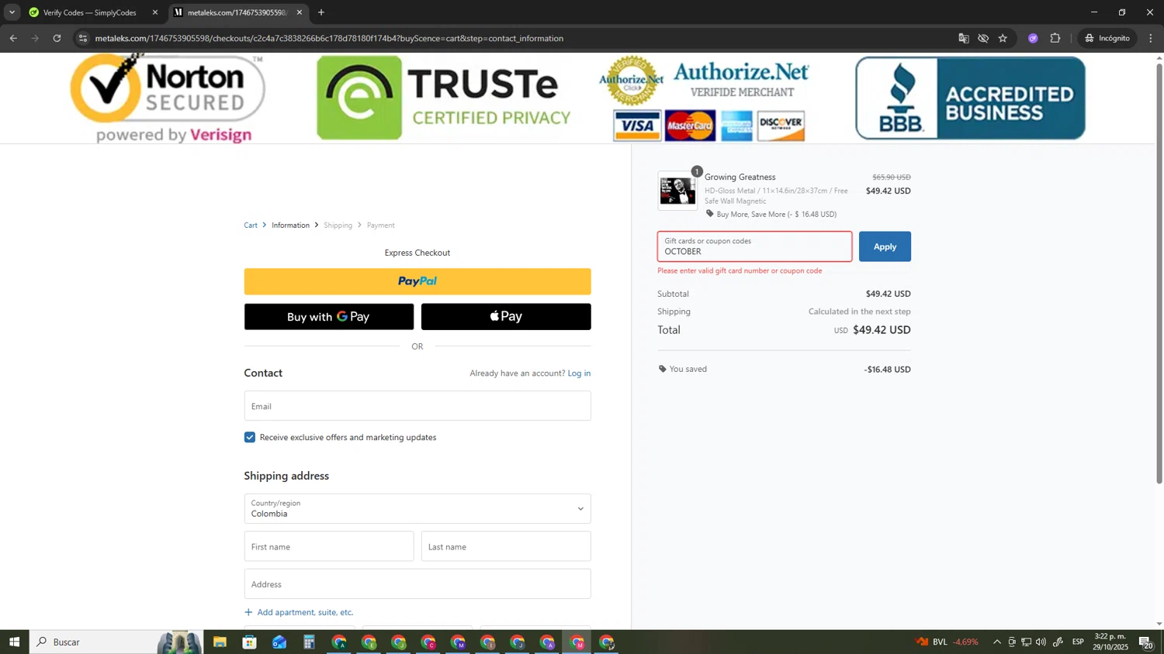Image resolution: width=1164 pixels, height=654 pixels.
Task: Open Outlook from the taskbar
Action: point(279,642)
